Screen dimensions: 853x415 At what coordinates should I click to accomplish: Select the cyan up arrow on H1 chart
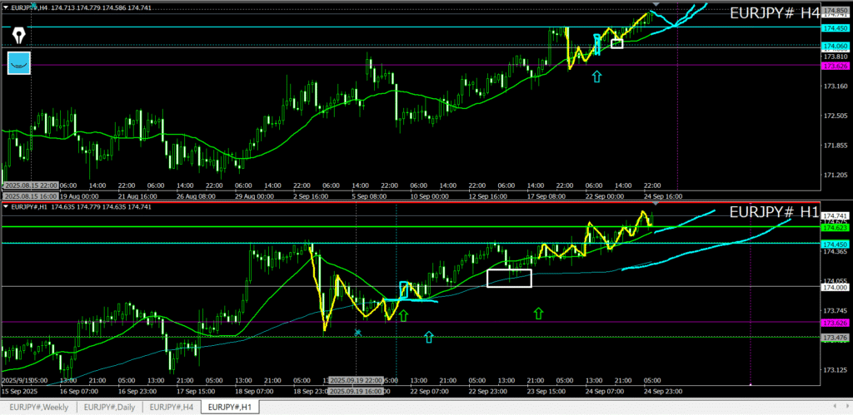coord(429,337)
